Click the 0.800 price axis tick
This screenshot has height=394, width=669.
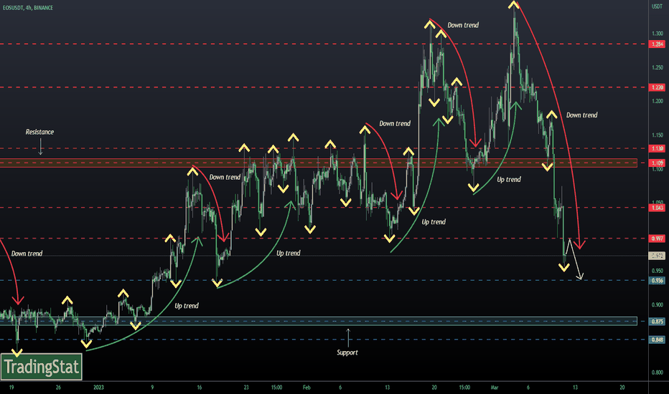[x=657, y=373]
